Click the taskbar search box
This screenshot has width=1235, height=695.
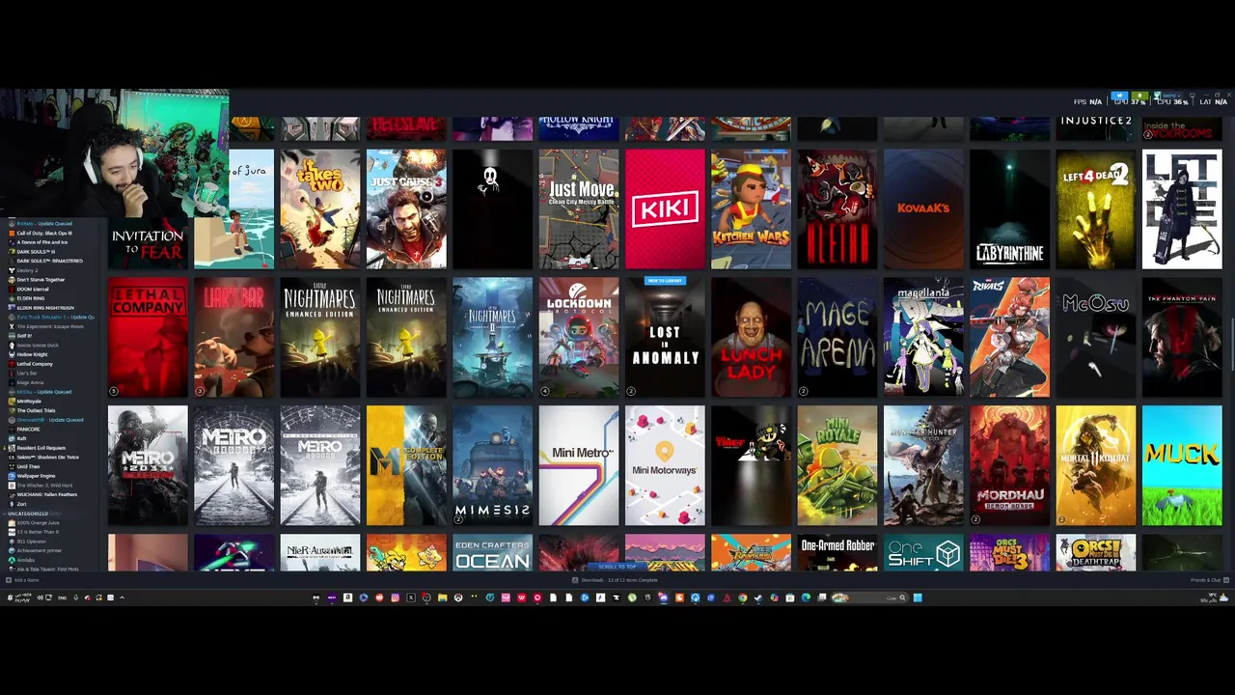[x=870, y=598]
